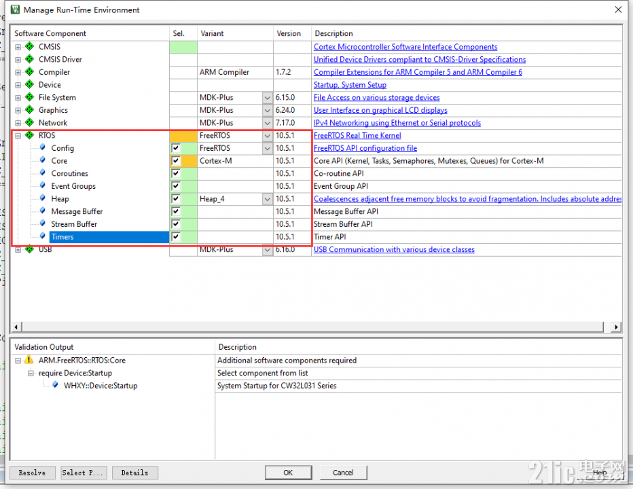633x489 pixels.
Task: Click the blue gem icon beside Core
Action: pos(42,160)
